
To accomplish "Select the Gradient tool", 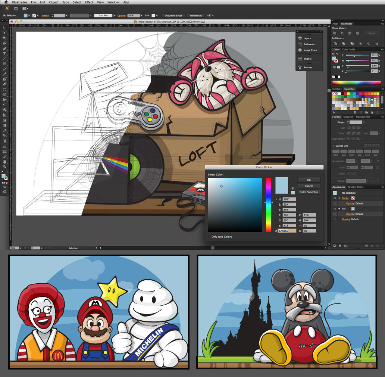I will (4, 125).
